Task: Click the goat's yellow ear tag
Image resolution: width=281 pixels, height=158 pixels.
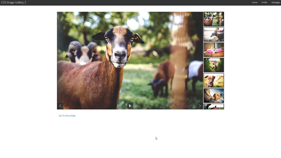Action: (x=138, y=37)
